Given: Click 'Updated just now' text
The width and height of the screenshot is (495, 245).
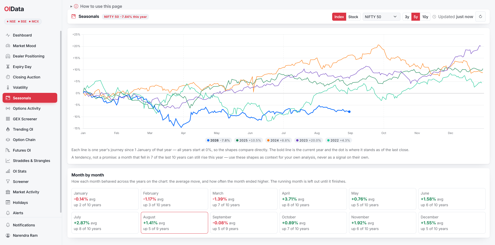Looking at the screenshot, I should pos(456,17).
